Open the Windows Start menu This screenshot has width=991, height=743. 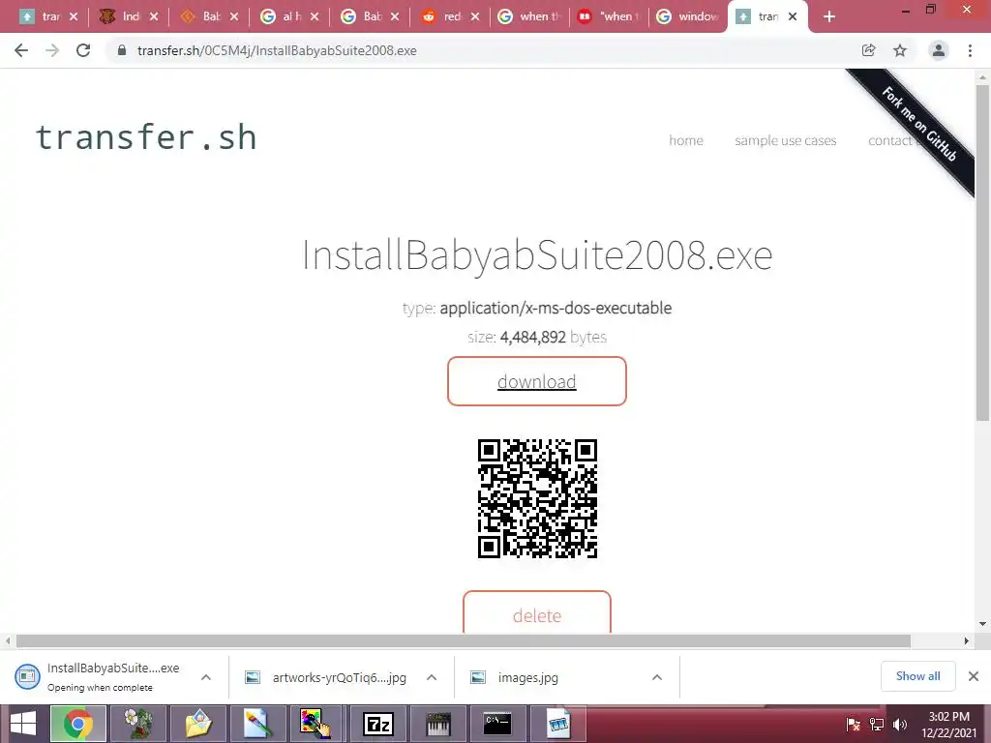(23, 724)
